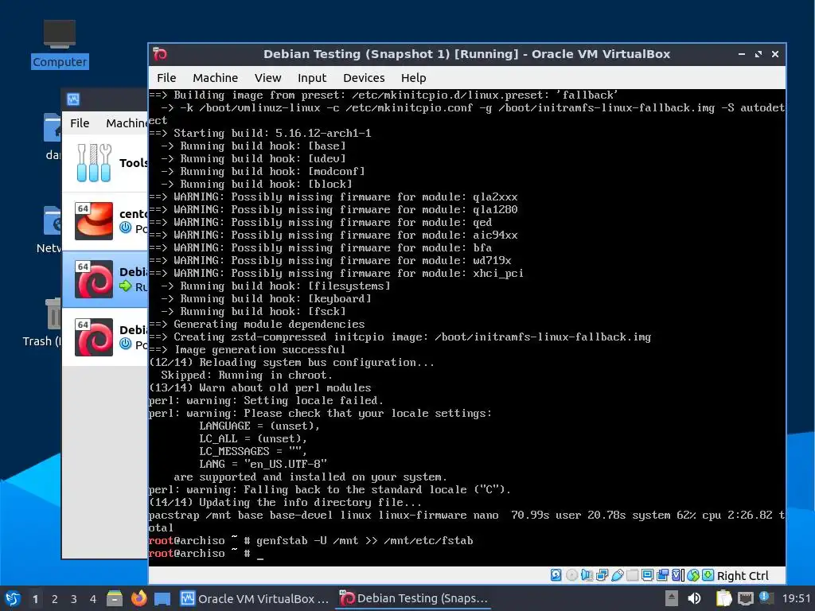
Task: Select the running Debian VM in Manager list
Action: tap(105, 279)
